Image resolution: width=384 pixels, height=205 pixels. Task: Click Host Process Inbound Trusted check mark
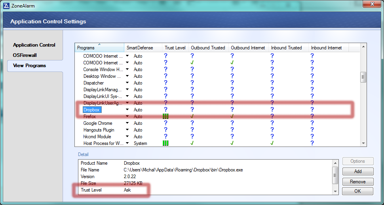[x=272, y=143]
